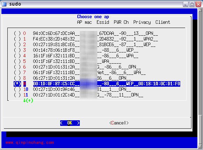Select radio button for AP 5
This screenshot has height=150, width=203.
click(x=17, y=61)
